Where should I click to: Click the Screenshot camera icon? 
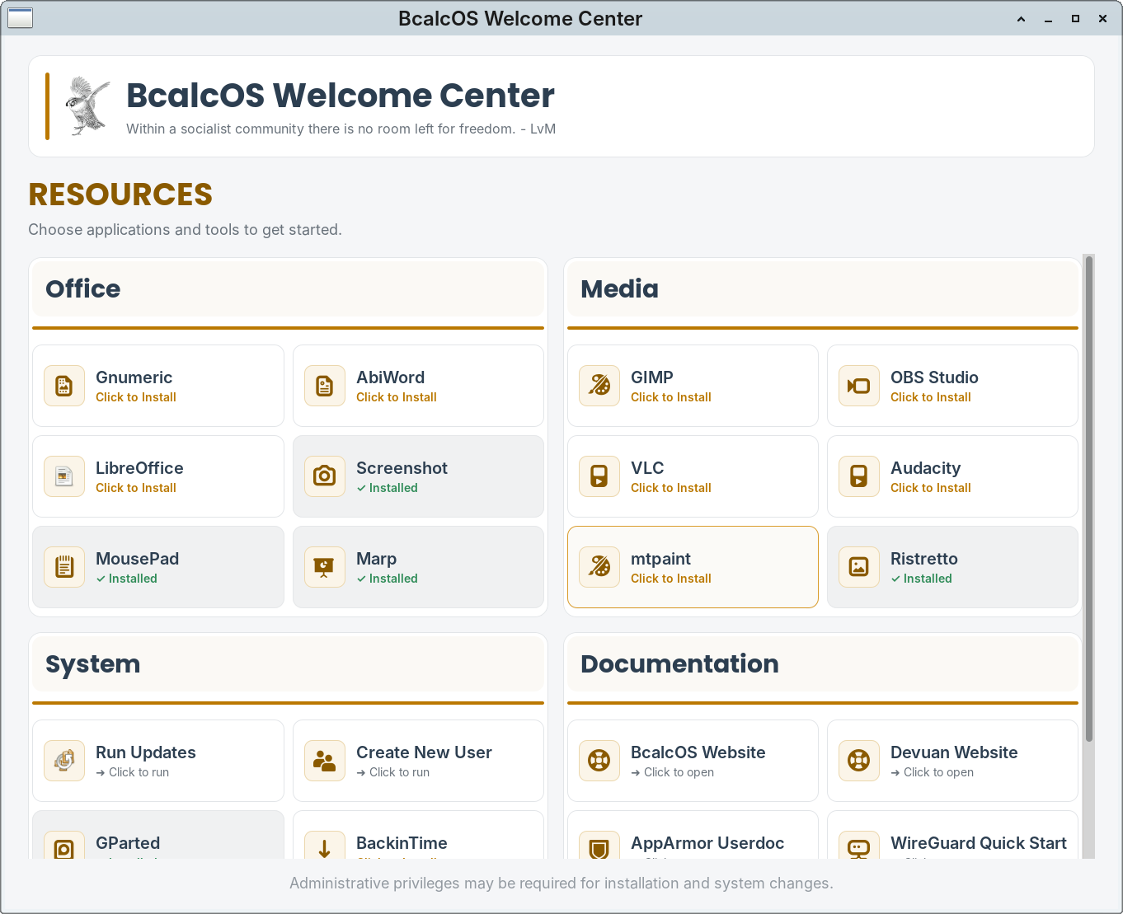tap(325, 476)
